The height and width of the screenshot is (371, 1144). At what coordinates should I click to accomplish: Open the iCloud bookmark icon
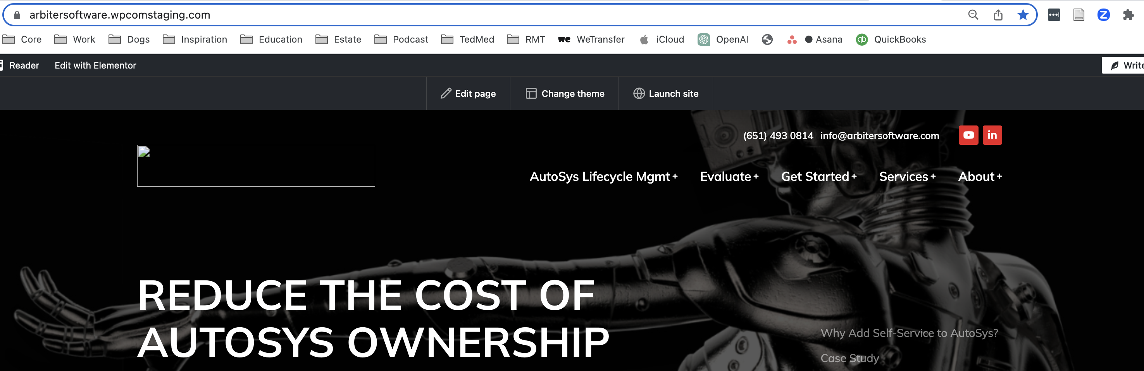[x=644, y=40]
